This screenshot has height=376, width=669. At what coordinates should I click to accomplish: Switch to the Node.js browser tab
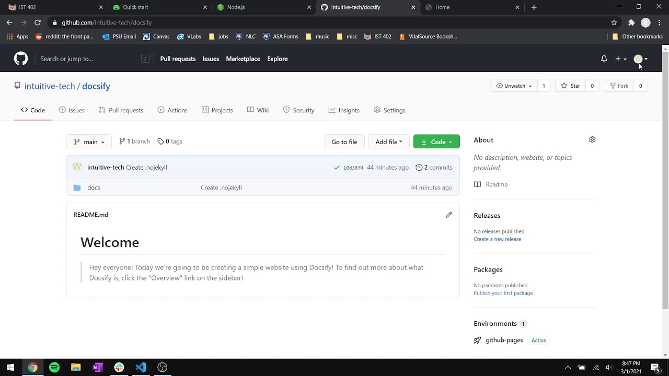coord(264,7)
